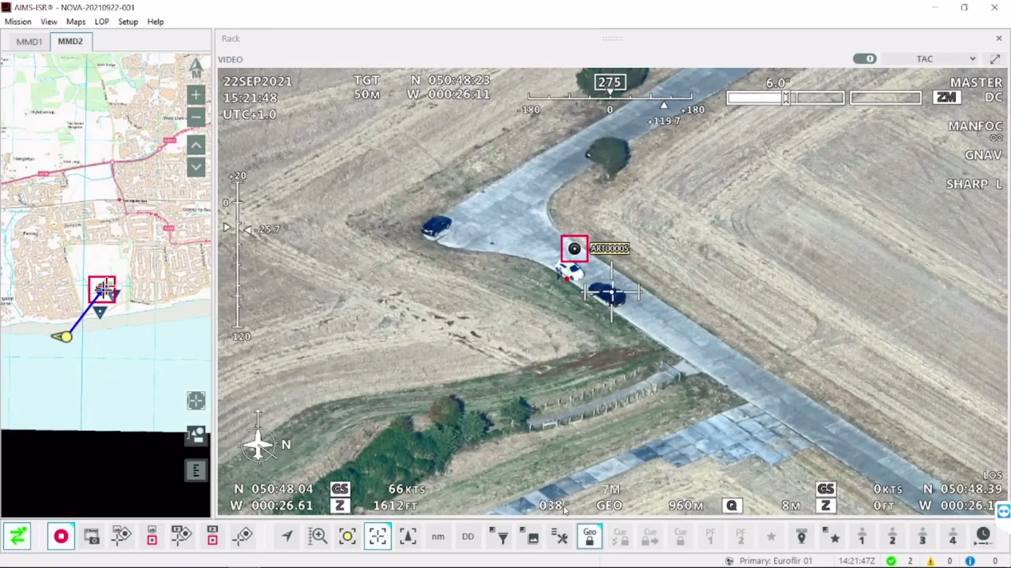Click the bookmark star icon
Image resolution: width=1011 pixels, height=568 pixels.
point(771,536)
